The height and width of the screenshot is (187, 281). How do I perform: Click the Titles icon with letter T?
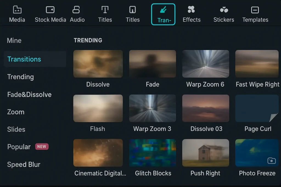pos(105,10)
